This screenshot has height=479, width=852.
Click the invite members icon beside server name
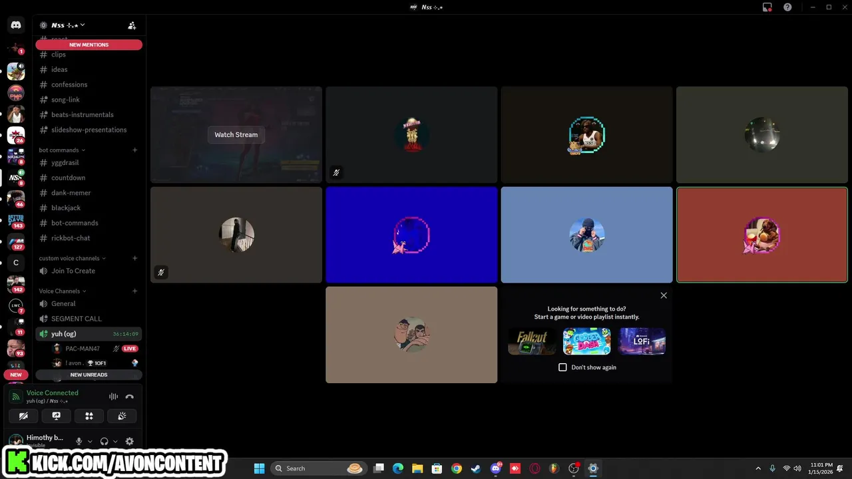[132, 25]
